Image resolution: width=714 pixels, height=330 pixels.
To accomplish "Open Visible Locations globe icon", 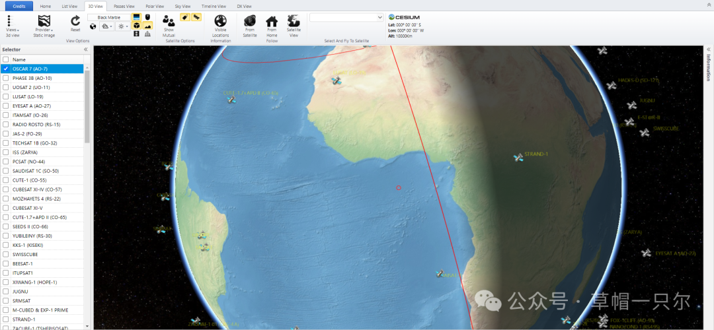I will (220, 20).
